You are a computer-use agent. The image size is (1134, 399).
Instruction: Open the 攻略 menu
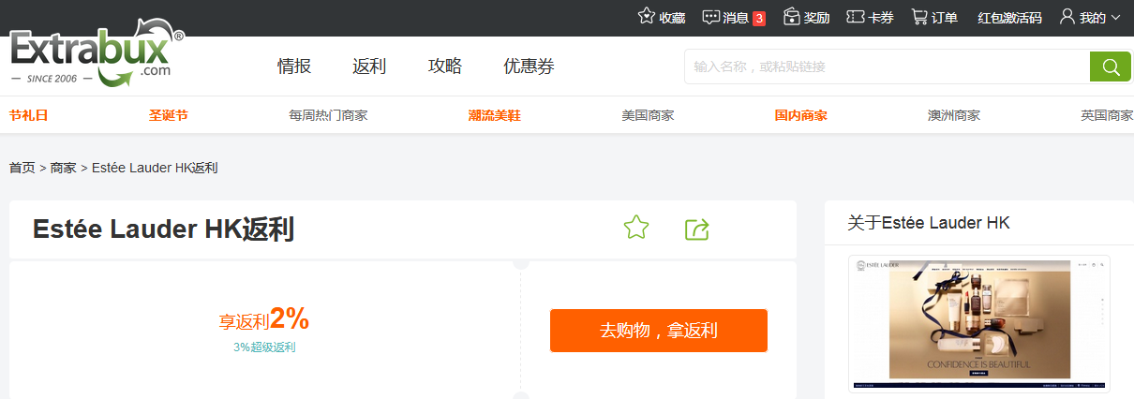click(x=445, y=66)
